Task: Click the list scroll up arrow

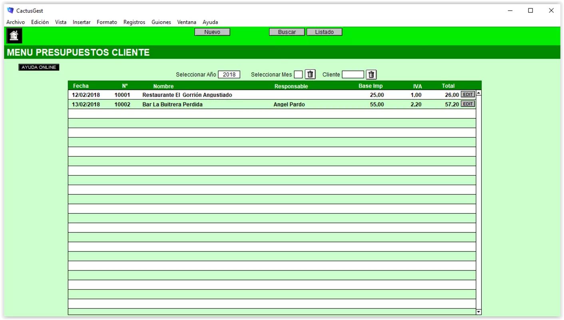Action: (x=479, y=93)
